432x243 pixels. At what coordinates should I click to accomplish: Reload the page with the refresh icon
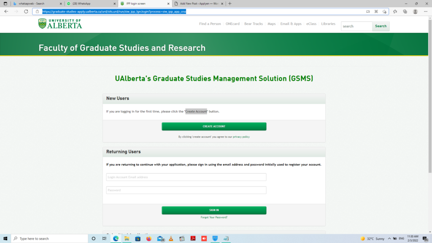tap(26, 11)
